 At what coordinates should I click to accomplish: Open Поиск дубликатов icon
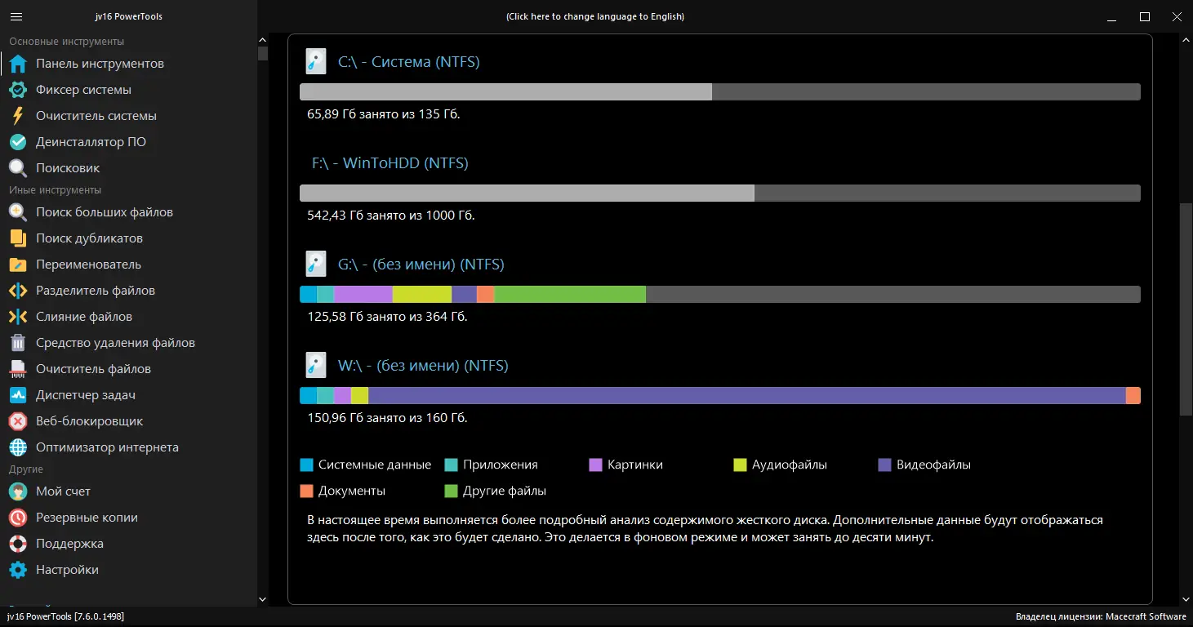(x=18, y=238)
